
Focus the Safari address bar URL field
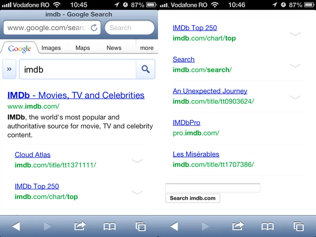click(x=52, y=28)
